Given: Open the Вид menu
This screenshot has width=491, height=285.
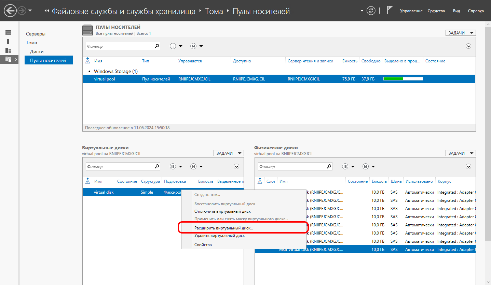Looking at the screenshot, I should [456, 11].
